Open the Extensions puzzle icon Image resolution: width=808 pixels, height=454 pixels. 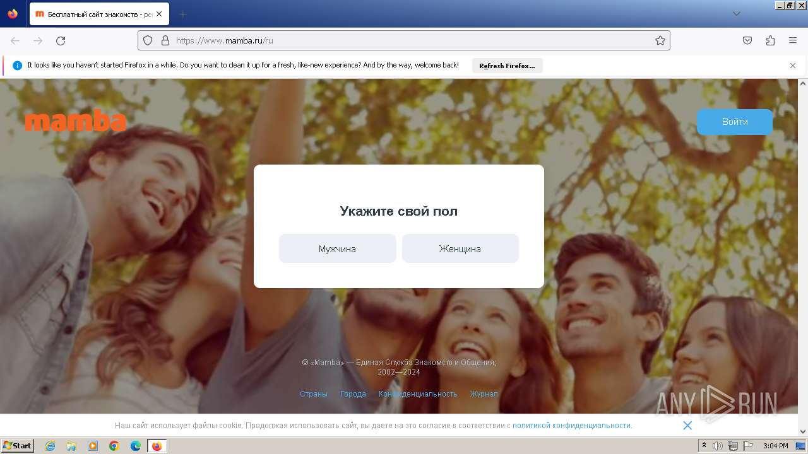point(770,40)
